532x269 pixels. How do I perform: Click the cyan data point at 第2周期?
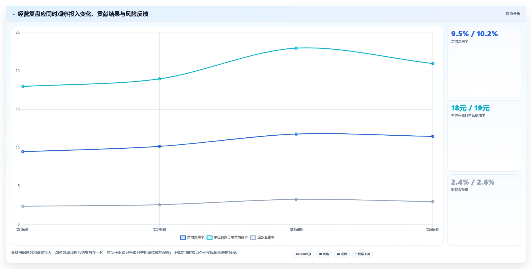pos(159,79)
